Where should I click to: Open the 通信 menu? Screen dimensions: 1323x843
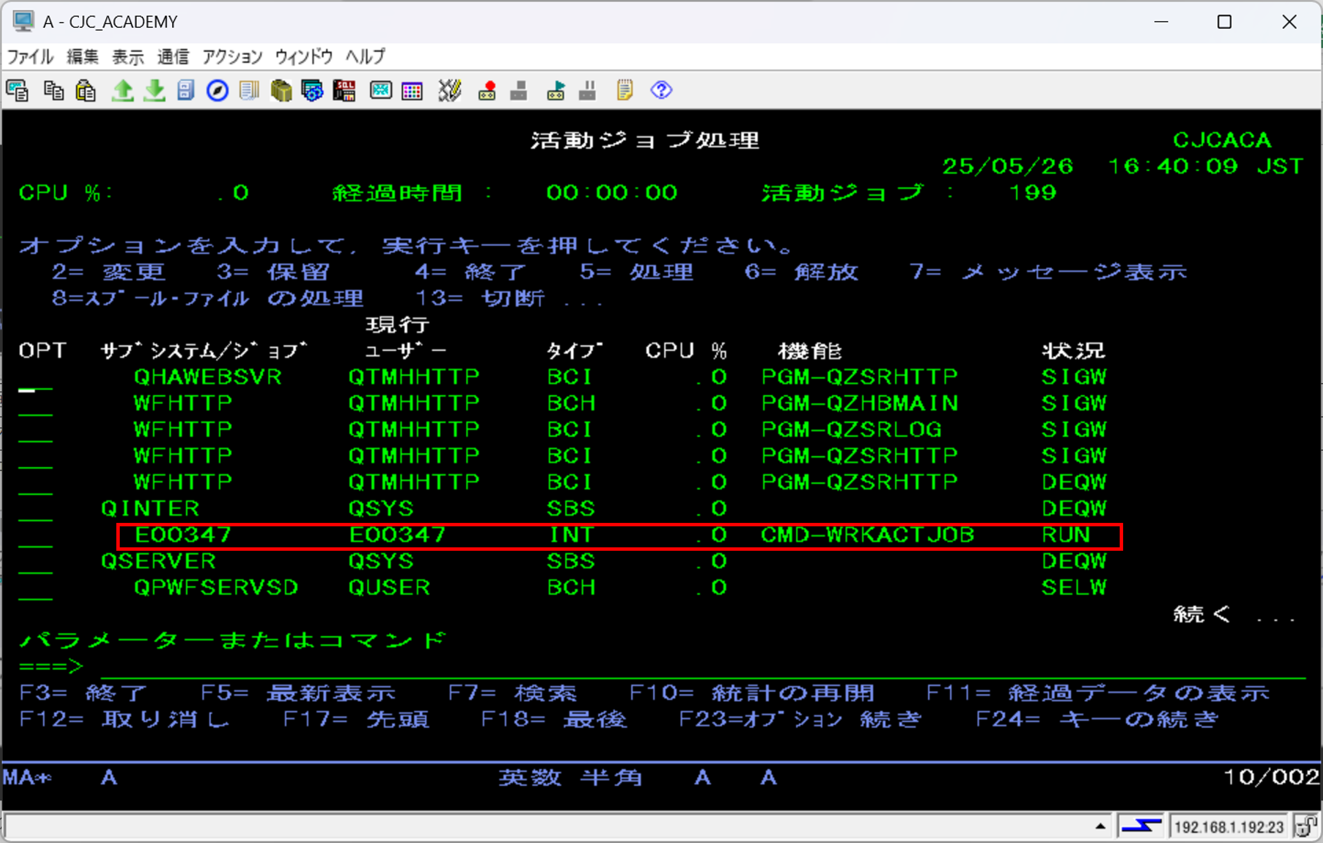tap(173, 56)
